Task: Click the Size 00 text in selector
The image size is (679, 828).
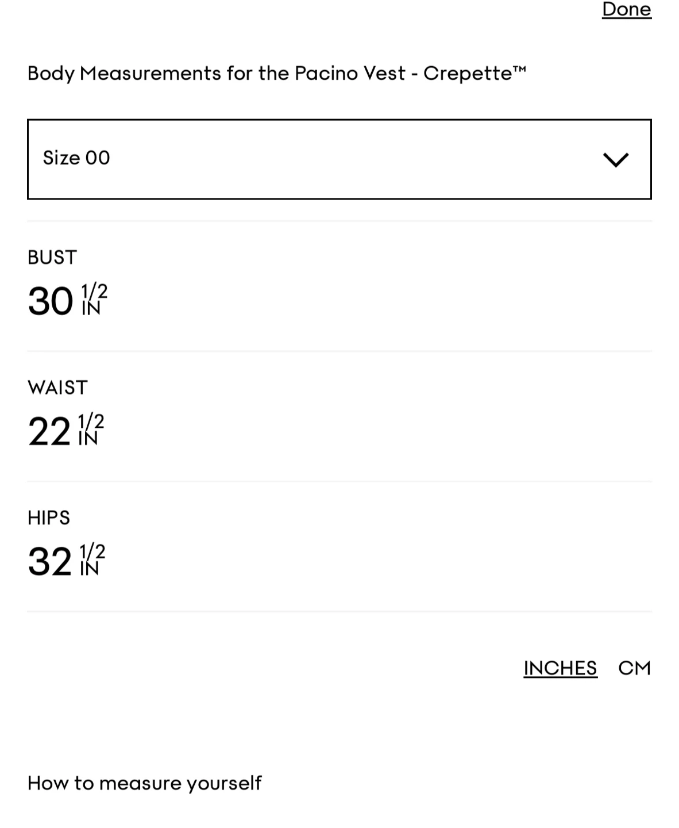Action: pos(76,158)
